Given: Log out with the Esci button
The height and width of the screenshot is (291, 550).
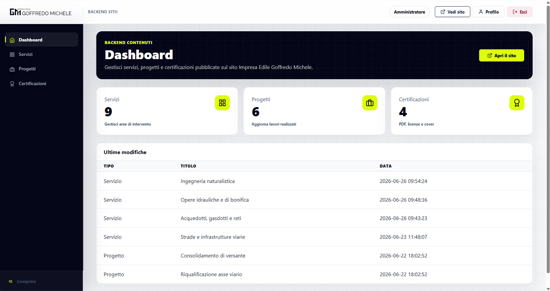Looking at the screenshot, I should click(520, 12).
